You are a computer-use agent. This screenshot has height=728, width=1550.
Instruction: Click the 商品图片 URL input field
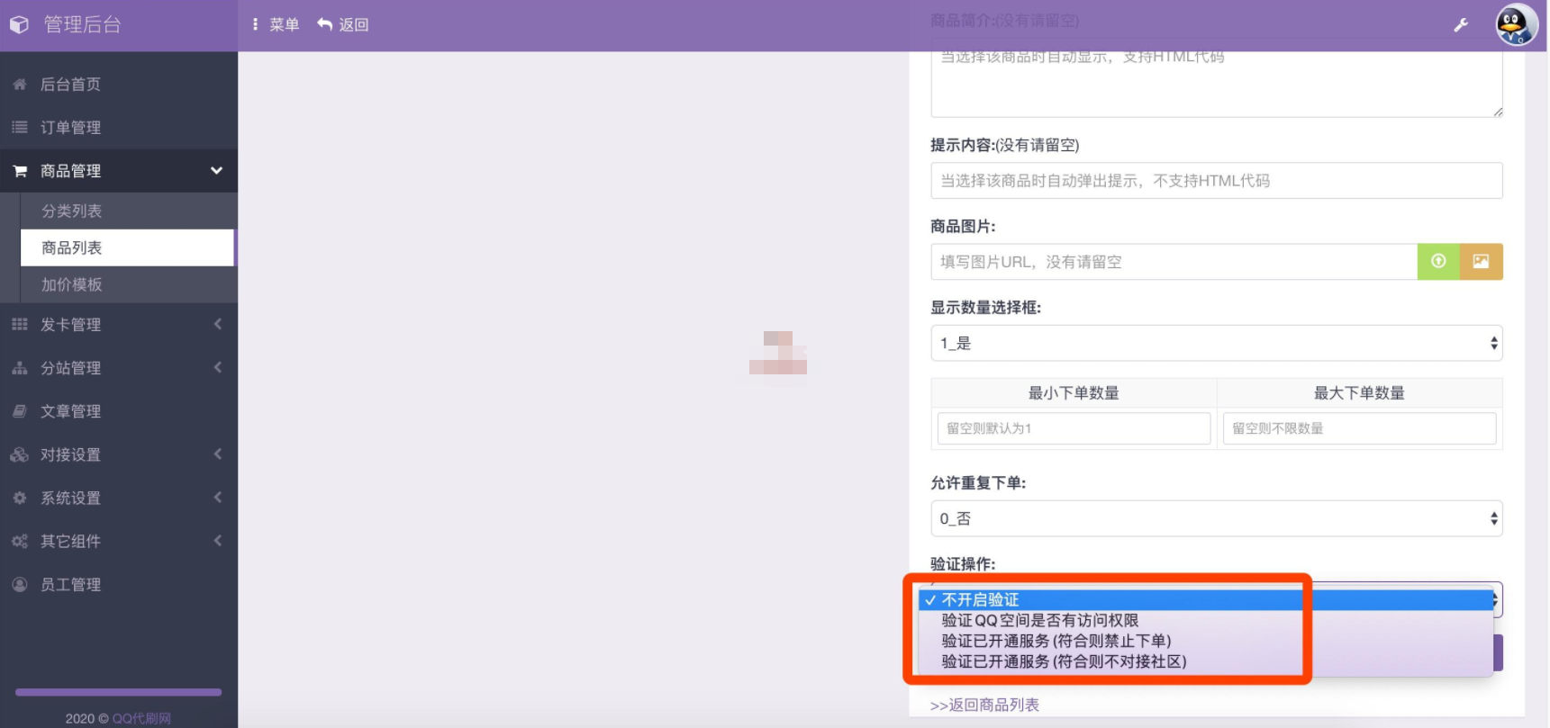coord(1174,262)
